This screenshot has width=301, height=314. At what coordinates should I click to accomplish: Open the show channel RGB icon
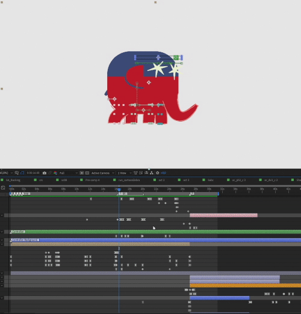click(55, 173)
